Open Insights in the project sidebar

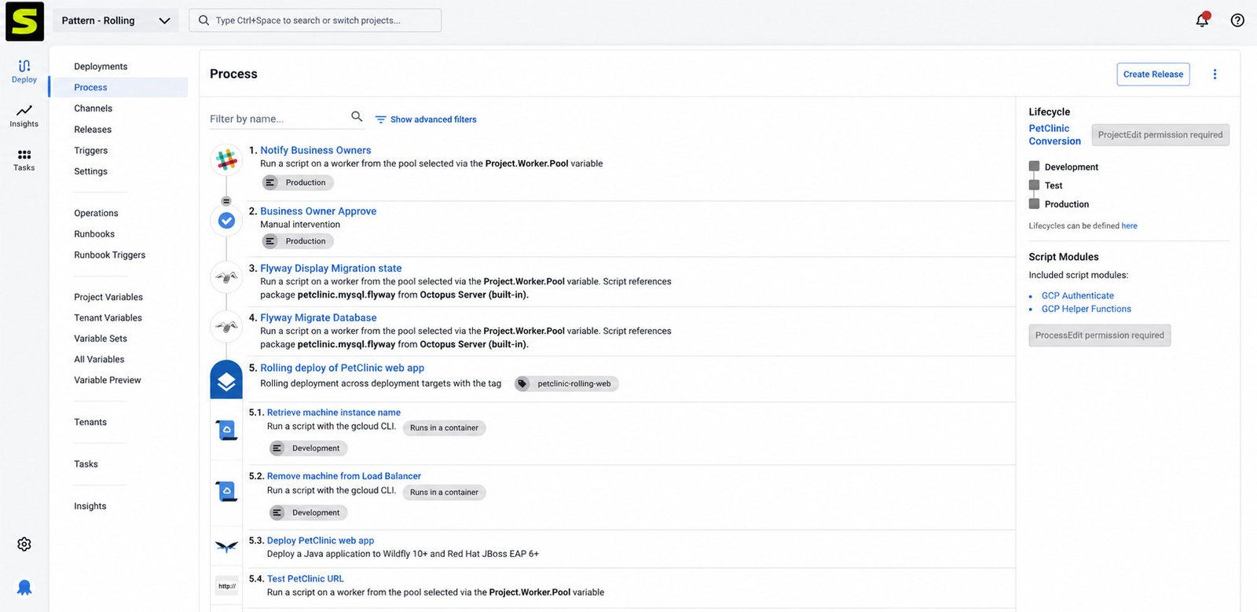point(90,507)
